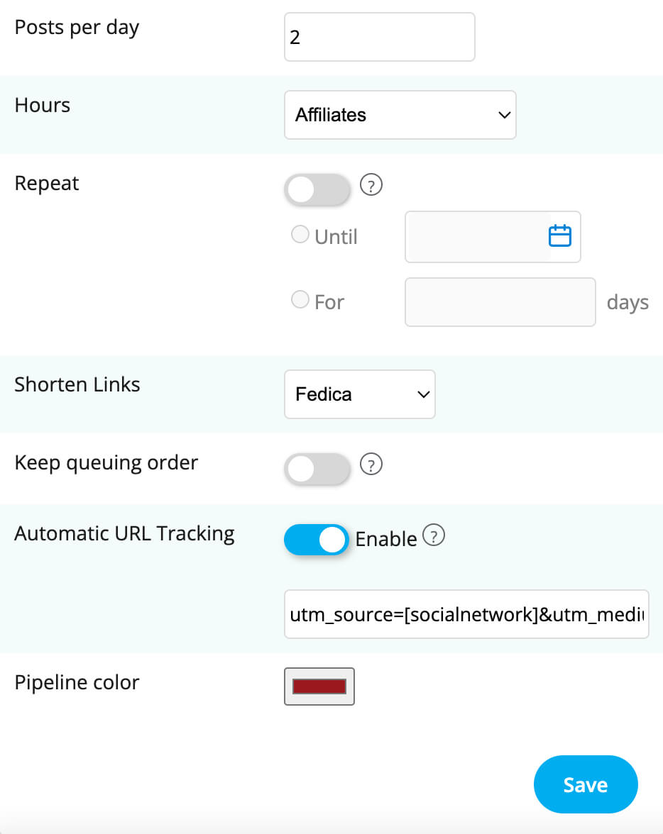This screenshot has width=663, height=834.
Task: Open the Hours dropdown showing Affiliates
Action: [400, 114]
